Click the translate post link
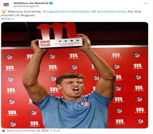Image resolution: width=153 pixels, height=134 pixels. pyautogui.click(x=8, y=19)
